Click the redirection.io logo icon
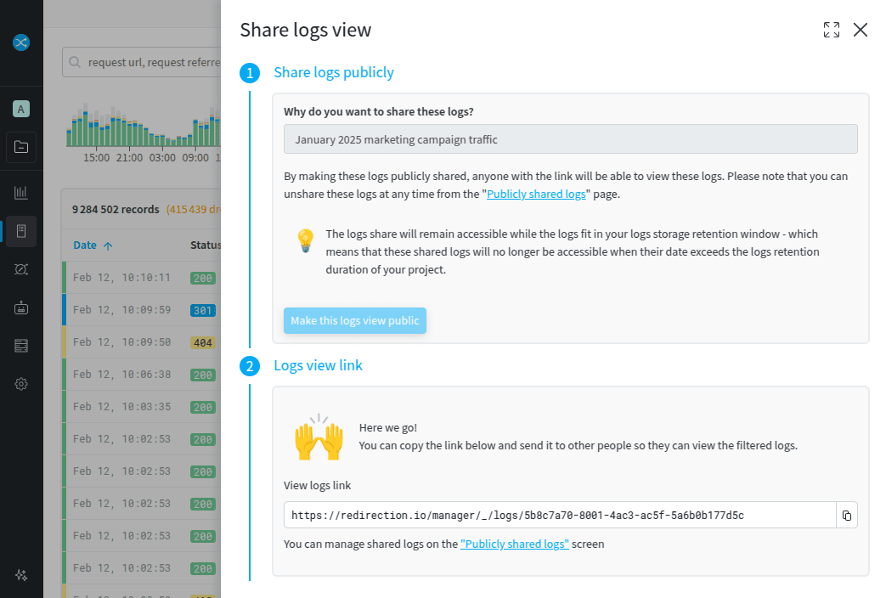Image resolution: width=886 pixels, height=598 pixels. [21, 42]
